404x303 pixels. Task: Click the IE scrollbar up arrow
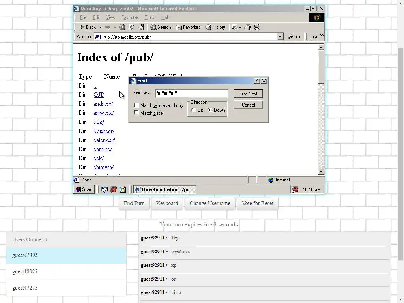point(321,47)
